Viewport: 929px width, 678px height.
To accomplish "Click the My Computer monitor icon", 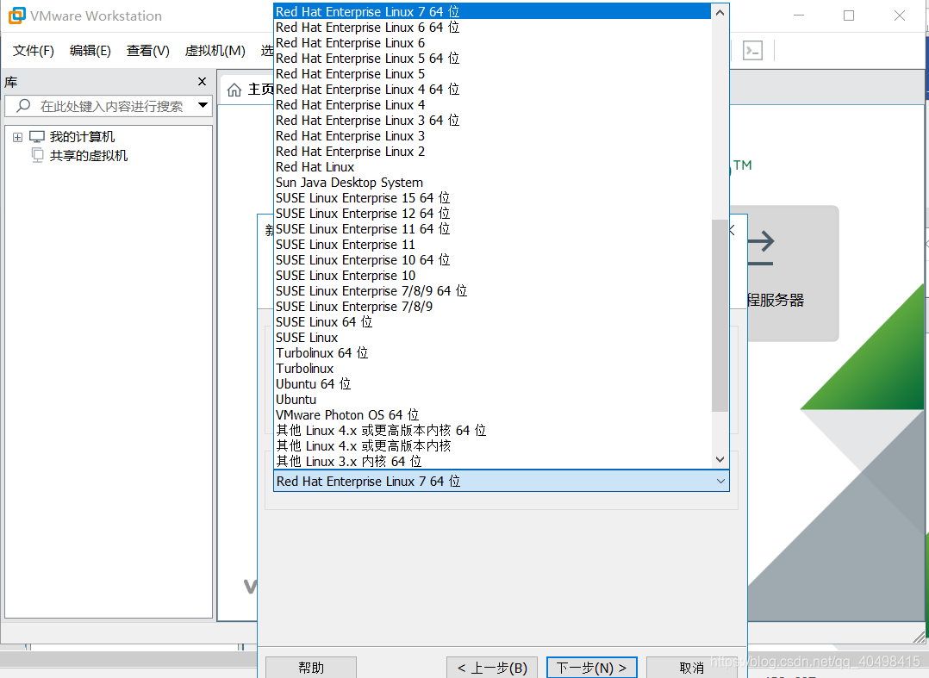I will coord(37,137).
